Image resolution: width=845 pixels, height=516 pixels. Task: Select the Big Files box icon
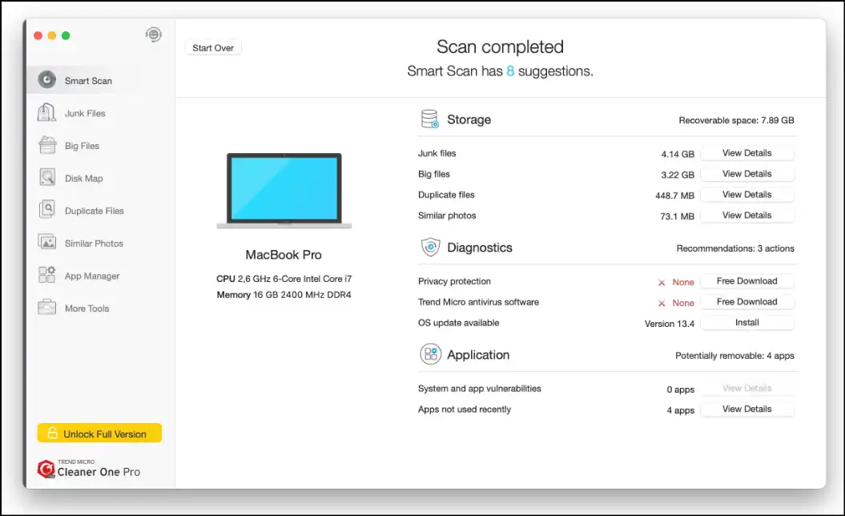pyautogui.click(x=47, y=146)
